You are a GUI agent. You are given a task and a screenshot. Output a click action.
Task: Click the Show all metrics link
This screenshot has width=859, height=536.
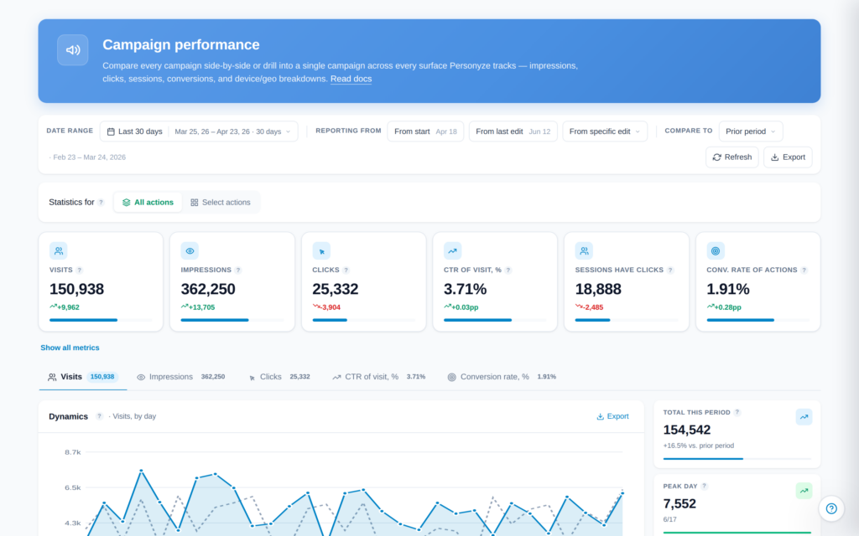70,348
